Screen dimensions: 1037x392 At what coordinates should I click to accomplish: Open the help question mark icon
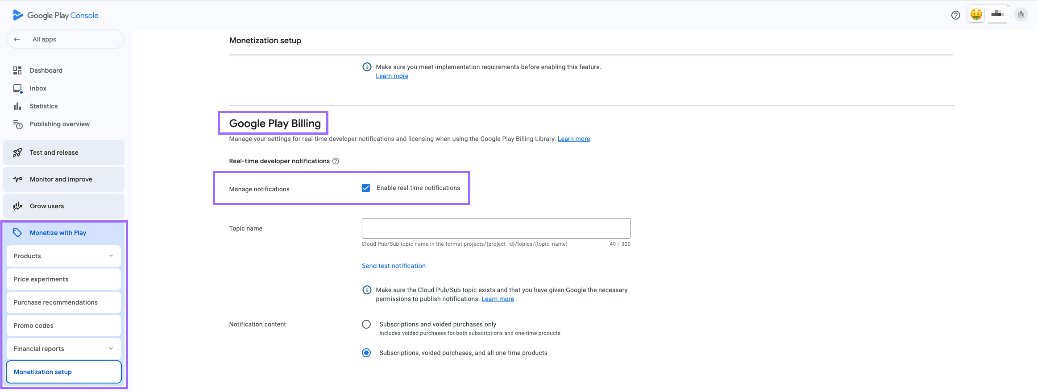click(x=955, y=15)
